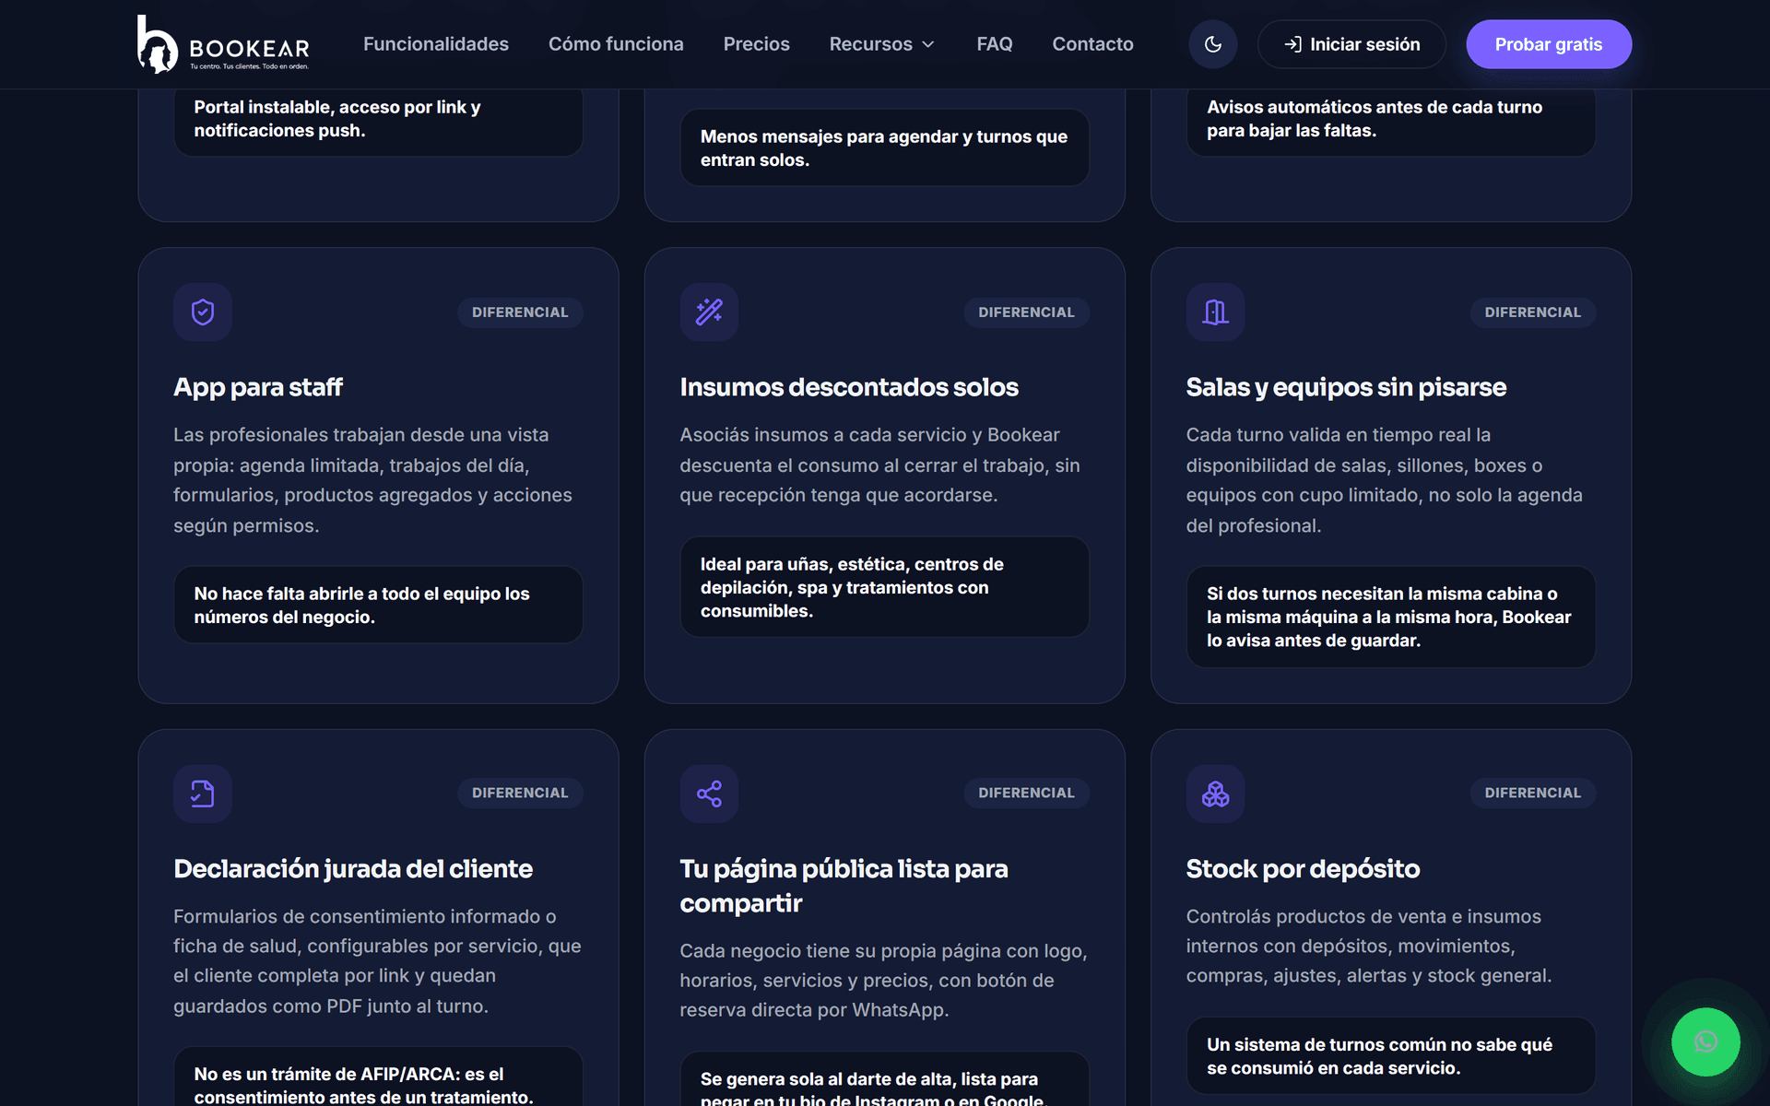Click the note 'Si dos turnos necesitan la misma cabina'
Image resolution: width=1770 pixels, height=1106 pixels.
pos(1390,617)
